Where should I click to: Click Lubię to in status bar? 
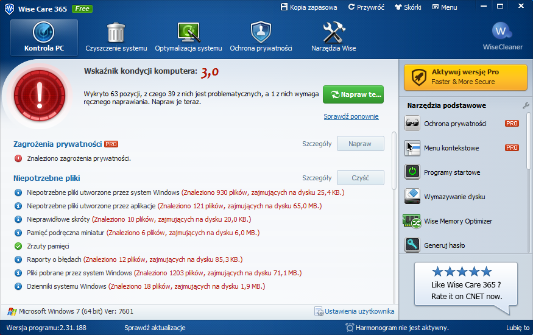518,328
